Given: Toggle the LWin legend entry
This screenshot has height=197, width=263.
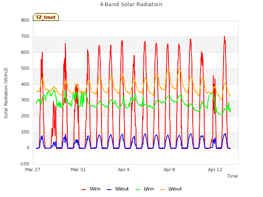Looking at the screenshot, I should (145, 189).
